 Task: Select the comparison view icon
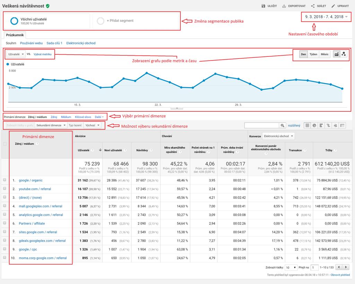pos(328,125)
